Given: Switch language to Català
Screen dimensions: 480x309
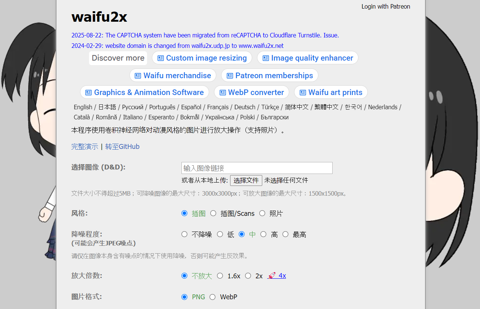Looking at the screenshot, I should point(82,117).
